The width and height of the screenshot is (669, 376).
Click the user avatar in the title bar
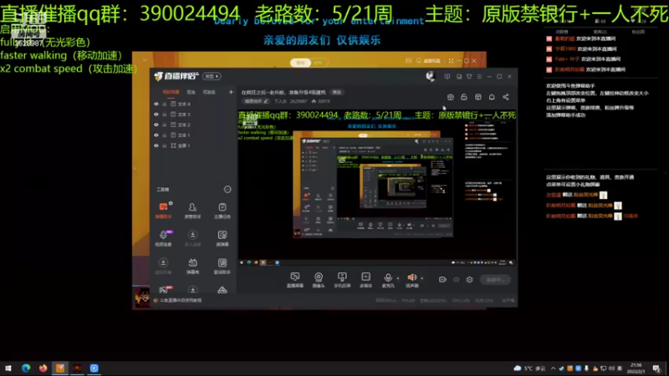[430, 76]
